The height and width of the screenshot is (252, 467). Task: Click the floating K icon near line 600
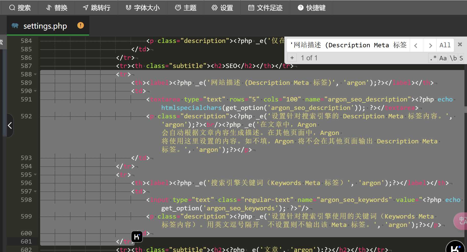[137, 237]
